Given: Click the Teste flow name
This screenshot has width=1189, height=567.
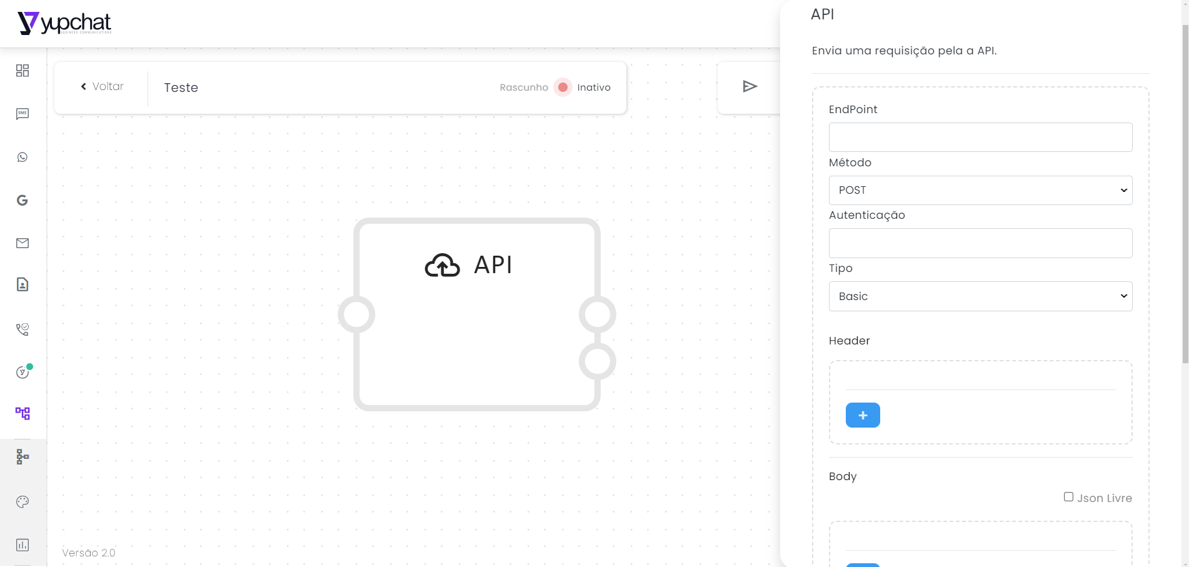Looking at the screenshot, I should tap(181, 88).
